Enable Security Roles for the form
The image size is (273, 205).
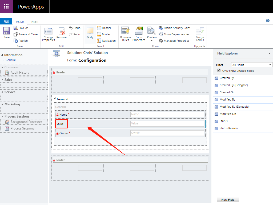click(174, 28)
